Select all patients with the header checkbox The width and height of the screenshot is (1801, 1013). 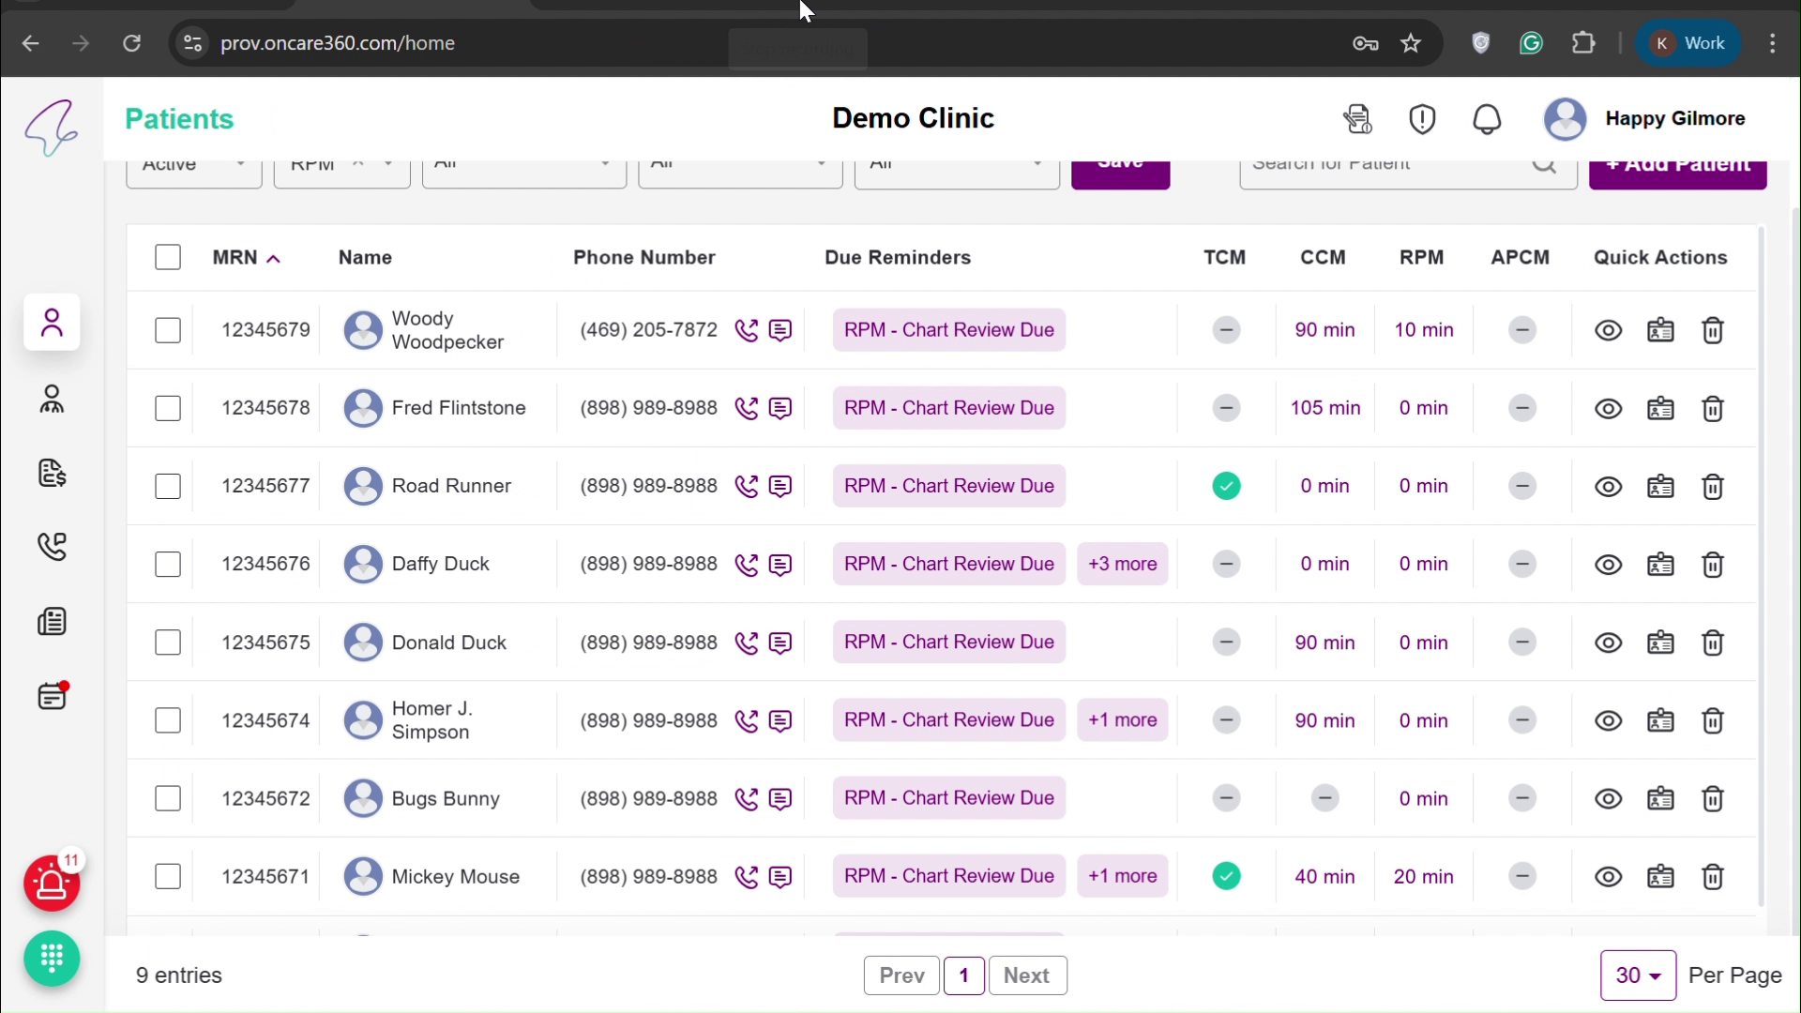click(x=168, y=257)
